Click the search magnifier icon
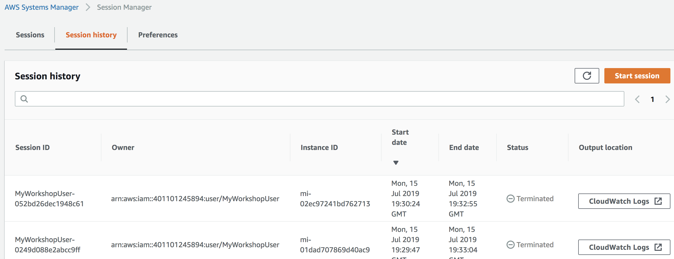The height and width of the screenshot is (259, 674). (24, 99)
